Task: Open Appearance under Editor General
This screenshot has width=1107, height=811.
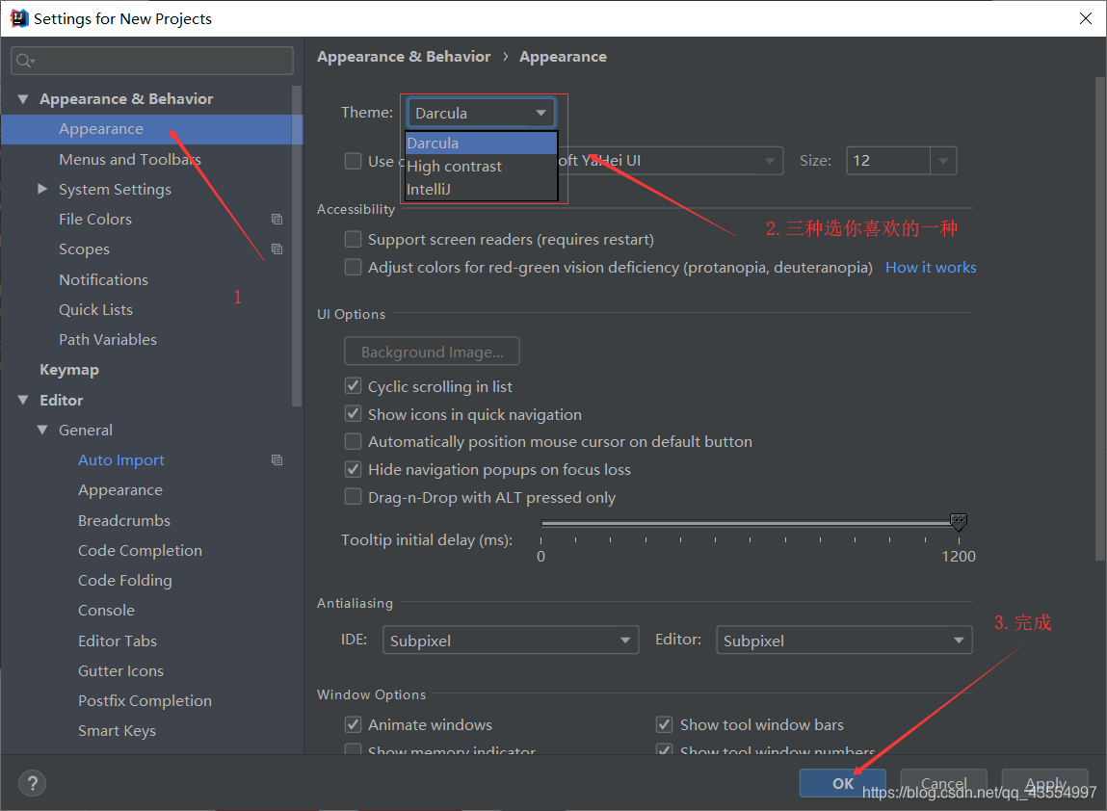Action: [120, 490]
